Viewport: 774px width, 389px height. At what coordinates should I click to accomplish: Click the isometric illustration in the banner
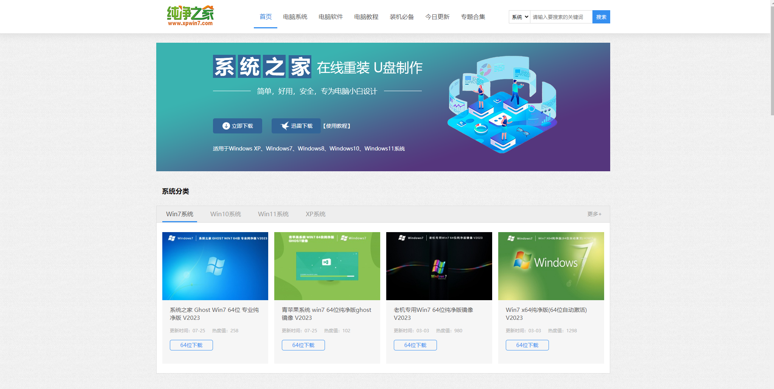pyautogui.click(x=502, y=105)
